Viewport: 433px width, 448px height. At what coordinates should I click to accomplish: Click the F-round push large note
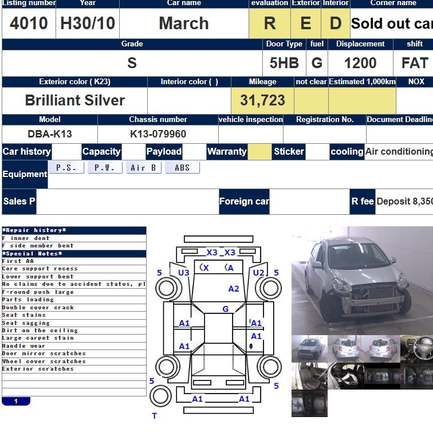(x=74, y=292)
